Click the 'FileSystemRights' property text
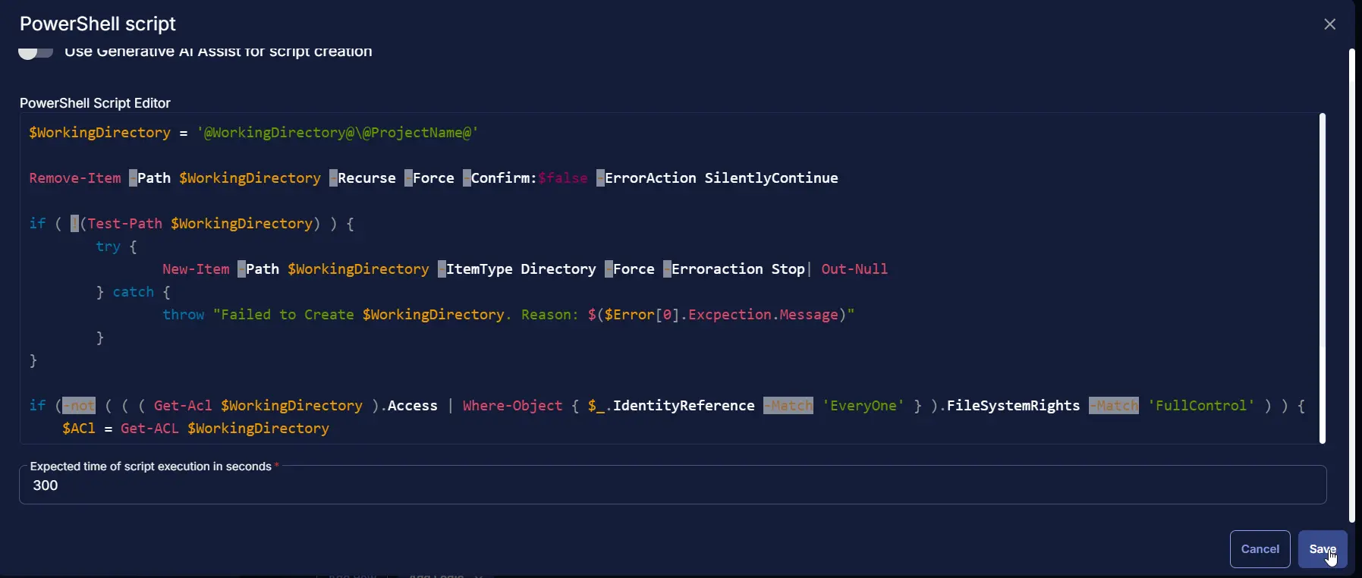This screenshot has height=578, width=1362. [x=1013, y=406]
